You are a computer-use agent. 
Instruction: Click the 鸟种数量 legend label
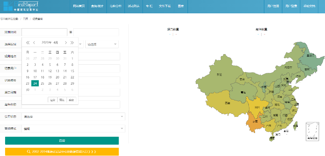pyautogui.click(x=261, y=29)
